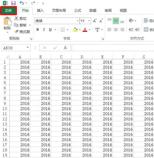The height and width of the screenshot is (158, 154).
Task: Click the merge cells icon
Action: coord(146,30)
